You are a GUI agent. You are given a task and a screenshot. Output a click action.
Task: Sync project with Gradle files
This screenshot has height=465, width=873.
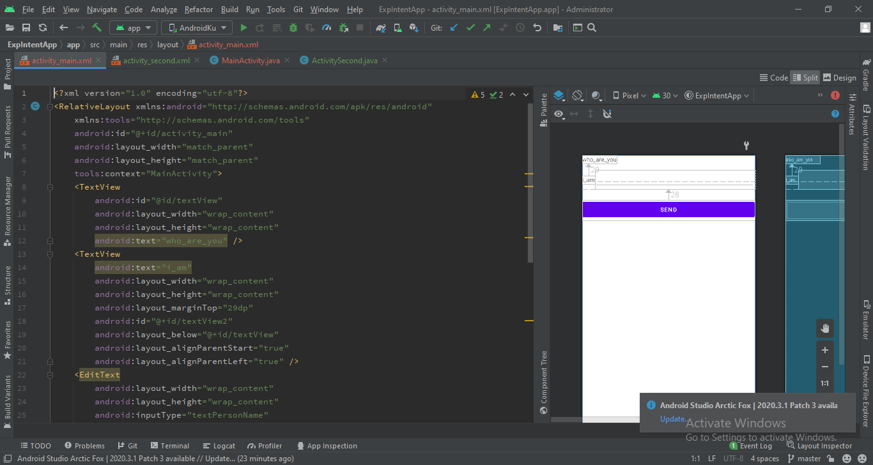pyautogui.click(x=381, y=27)
